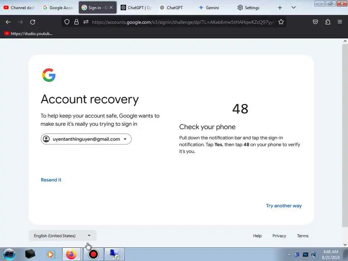This screenshot has width=348, height=261.
Task: Open the media player taskbar icon
Action: (x=51, y=254)
